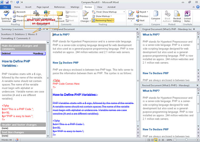Click the Word application icon in title bar
This screenshot has height=142, width=200.
[2, 2]
